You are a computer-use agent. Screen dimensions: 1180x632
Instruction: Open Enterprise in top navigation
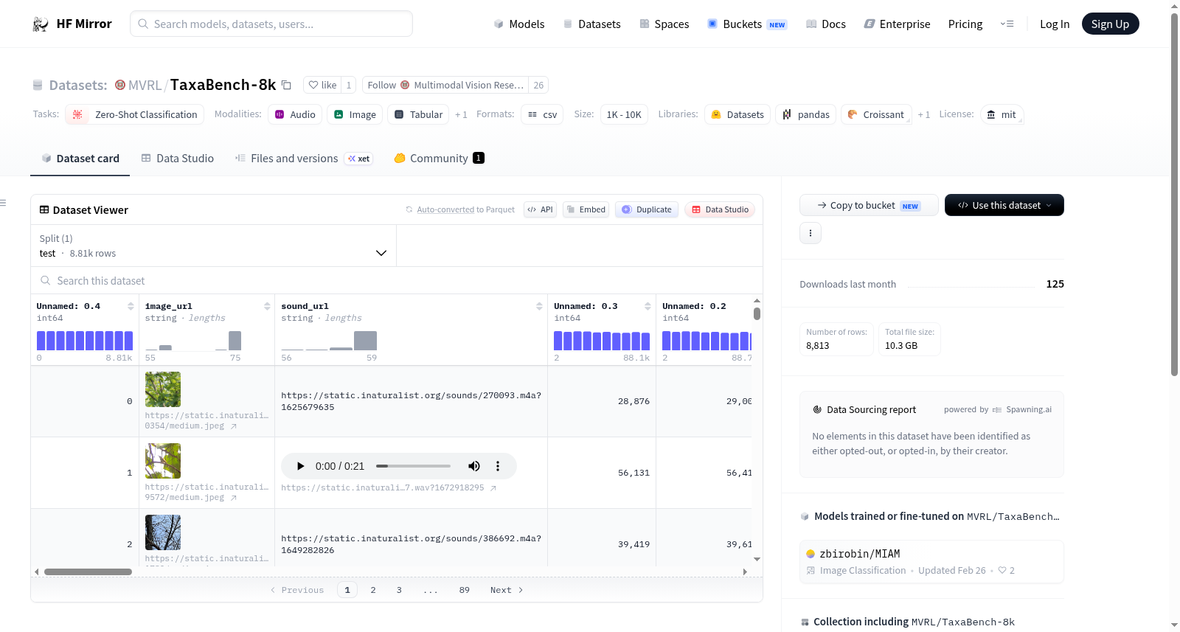[897, 24]
